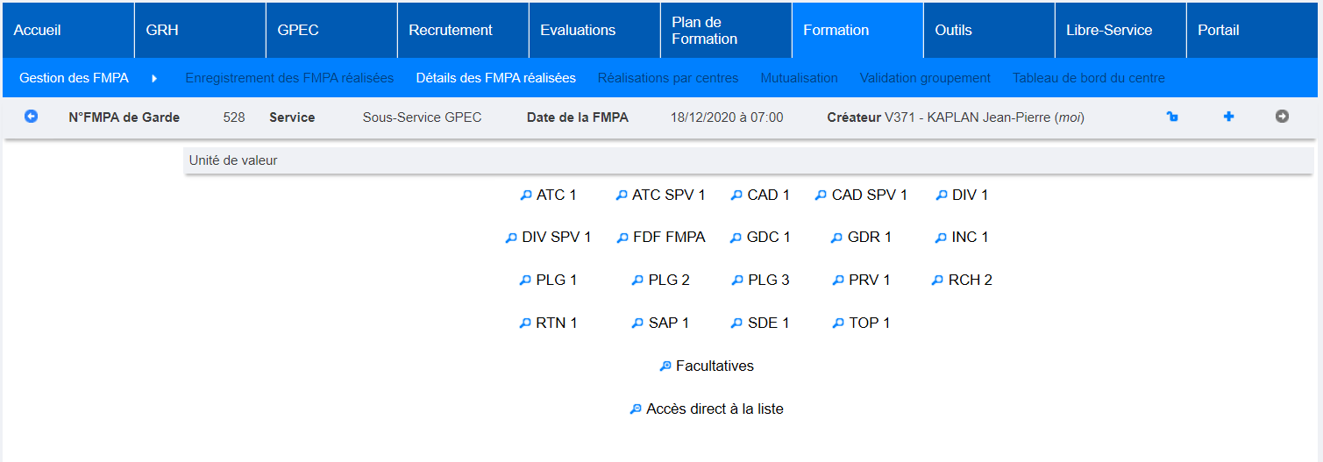Expand the Gestion des FMPA submenu arrow
The image size is (1323, 462).
154,78
